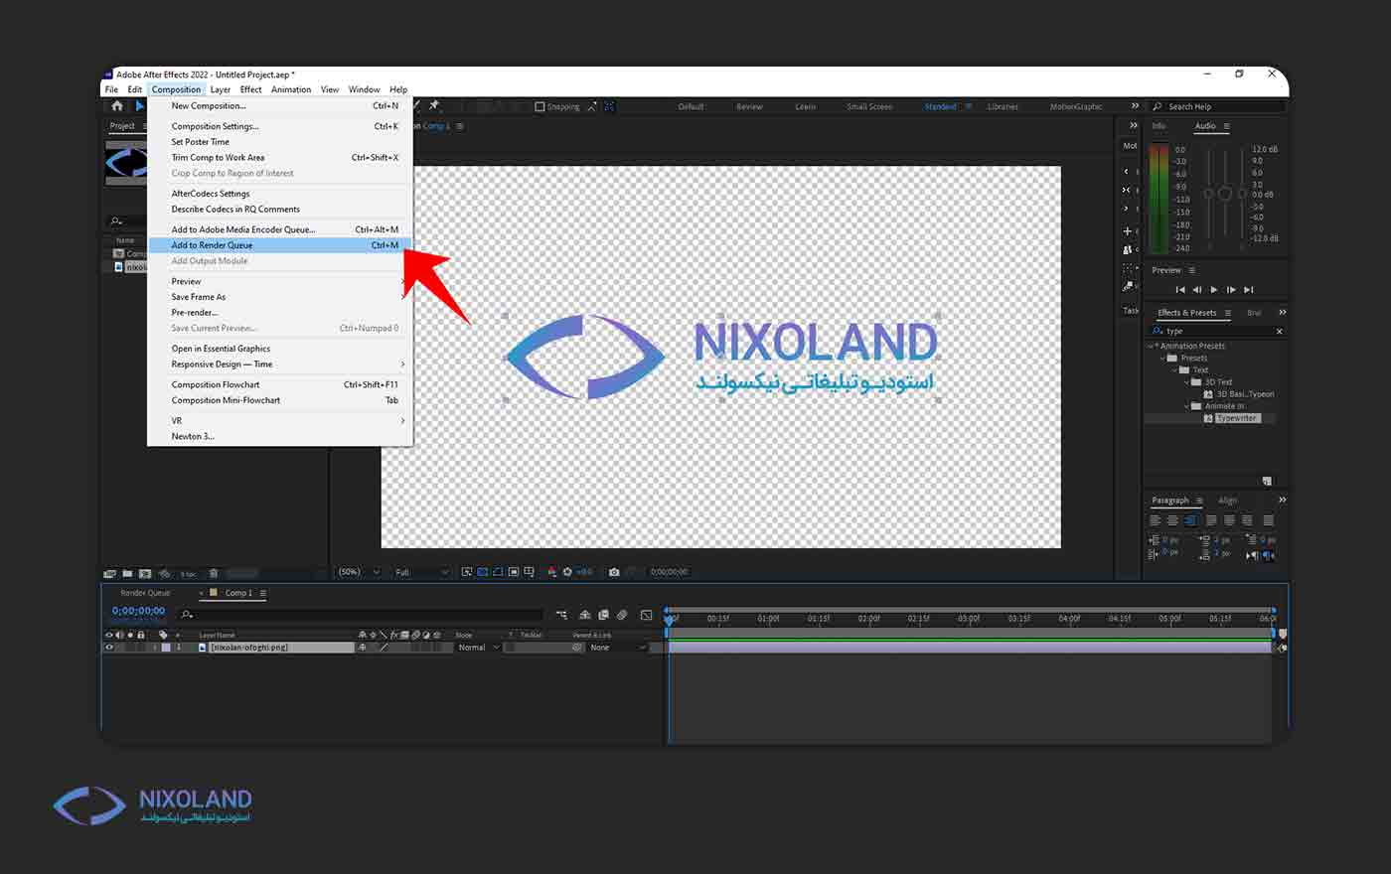Image resolution: width=1391 pixels, height=874 pixels.
Task: Toggle video column eye header in timeline
Action: point(109,635)
